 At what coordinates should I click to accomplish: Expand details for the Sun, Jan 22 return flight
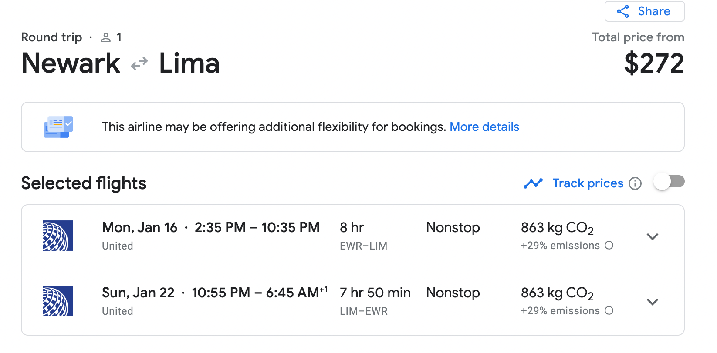653,302
